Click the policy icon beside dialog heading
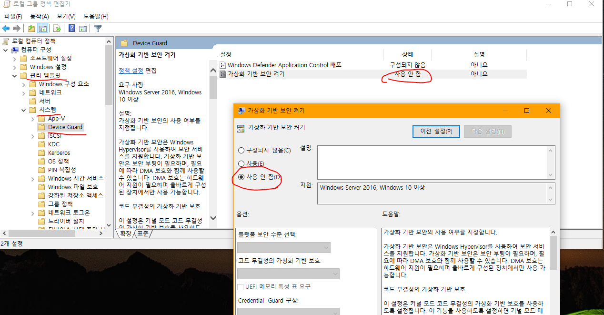 (x=241, y=128)
